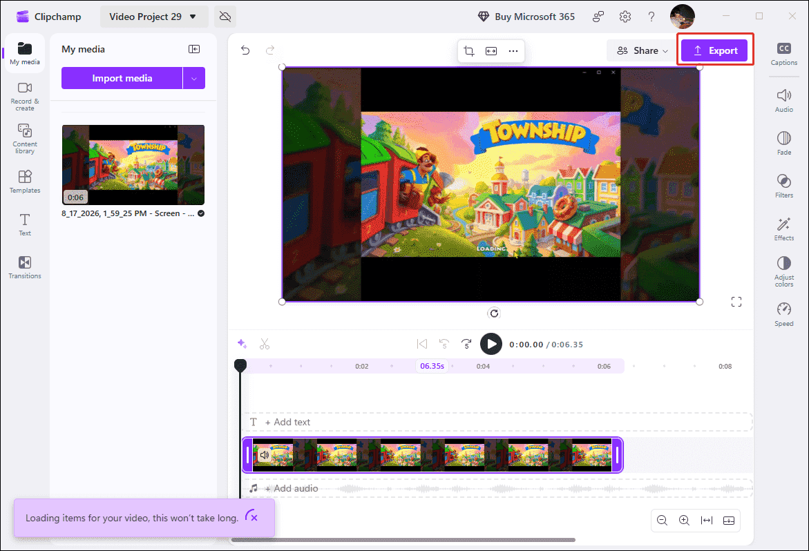809x551 pixels.
Task: Select the screen recording media thumbnail
Action: [x=133, y=165]
